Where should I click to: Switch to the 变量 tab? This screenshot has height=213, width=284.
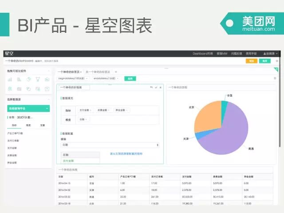(x=43, y=125)
